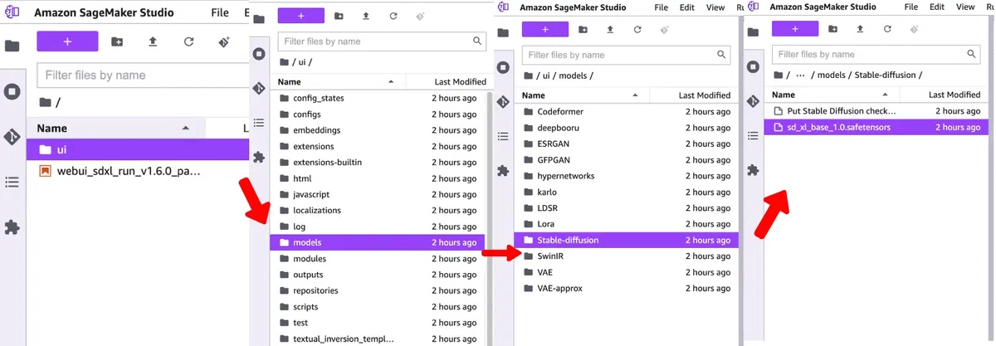Select the config_states folder
Screen dimensions: 996x346
[x=378, y=98]
